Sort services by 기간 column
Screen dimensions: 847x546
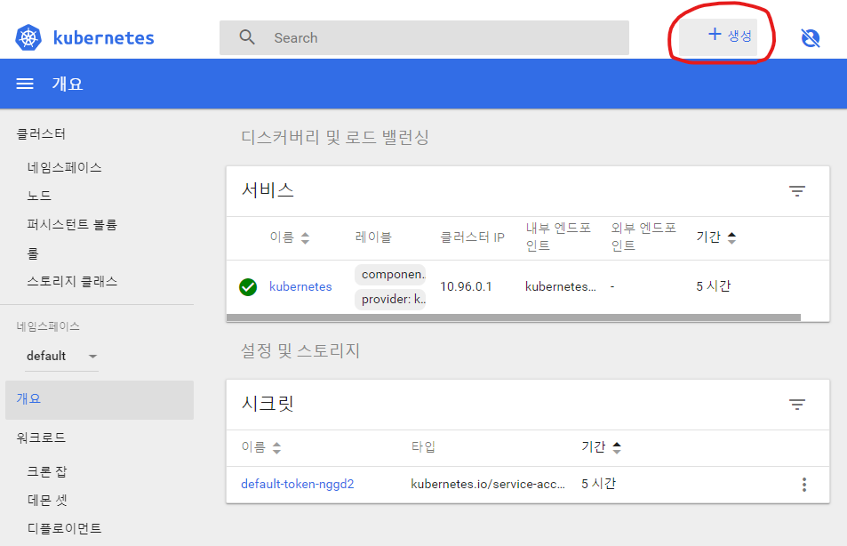[715, 237]
